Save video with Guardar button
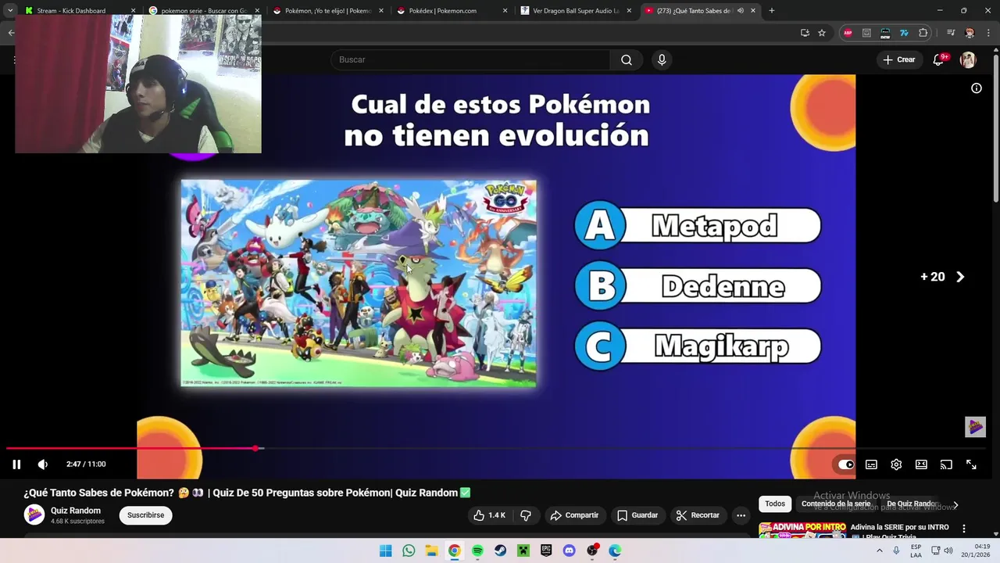The height and width of the screenshot is (563, 1000). coord(637,515)
